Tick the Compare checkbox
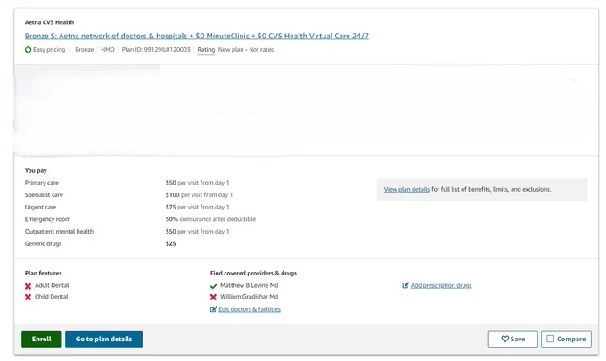606x361 pixels. tap(551, 339)
